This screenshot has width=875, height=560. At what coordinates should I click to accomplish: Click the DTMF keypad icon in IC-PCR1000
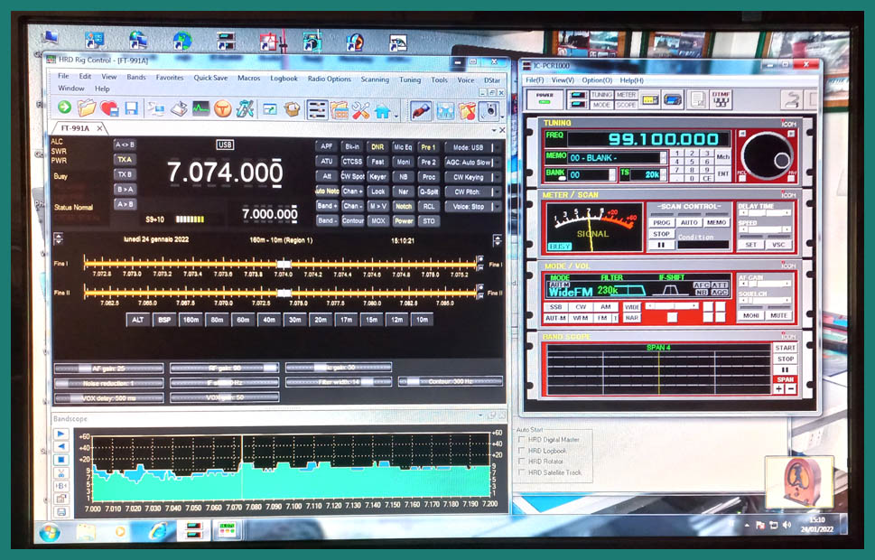click(x=721, y=98)
